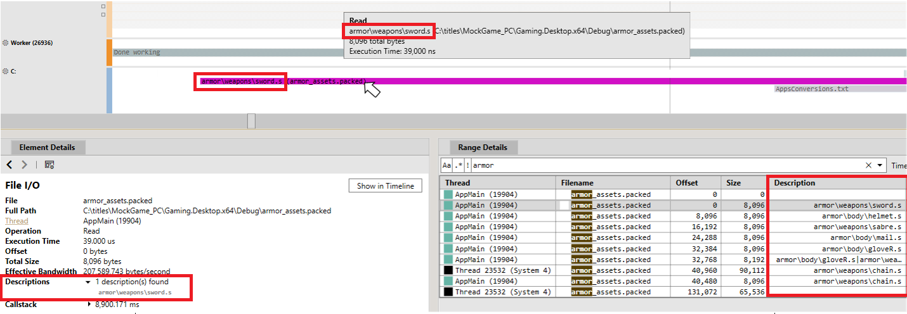Screen dimensions: 907x314
Task: Toggle the regex .* filter option
Action: [458, 165]
